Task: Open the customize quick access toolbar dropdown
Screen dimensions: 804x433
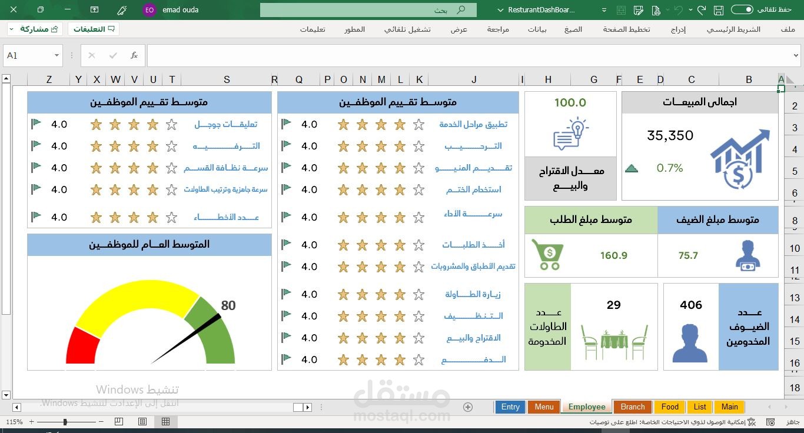Action: pyautogui.click(x=604, y=10)
